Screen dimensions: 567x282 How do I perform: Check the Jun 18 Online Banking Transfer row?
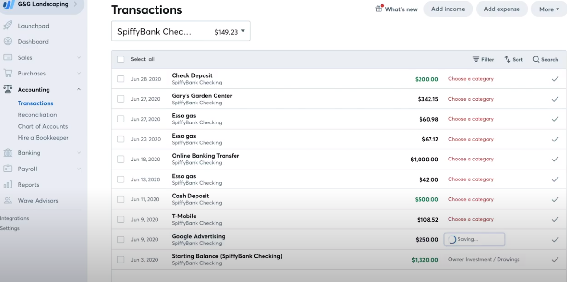(120, 159)
